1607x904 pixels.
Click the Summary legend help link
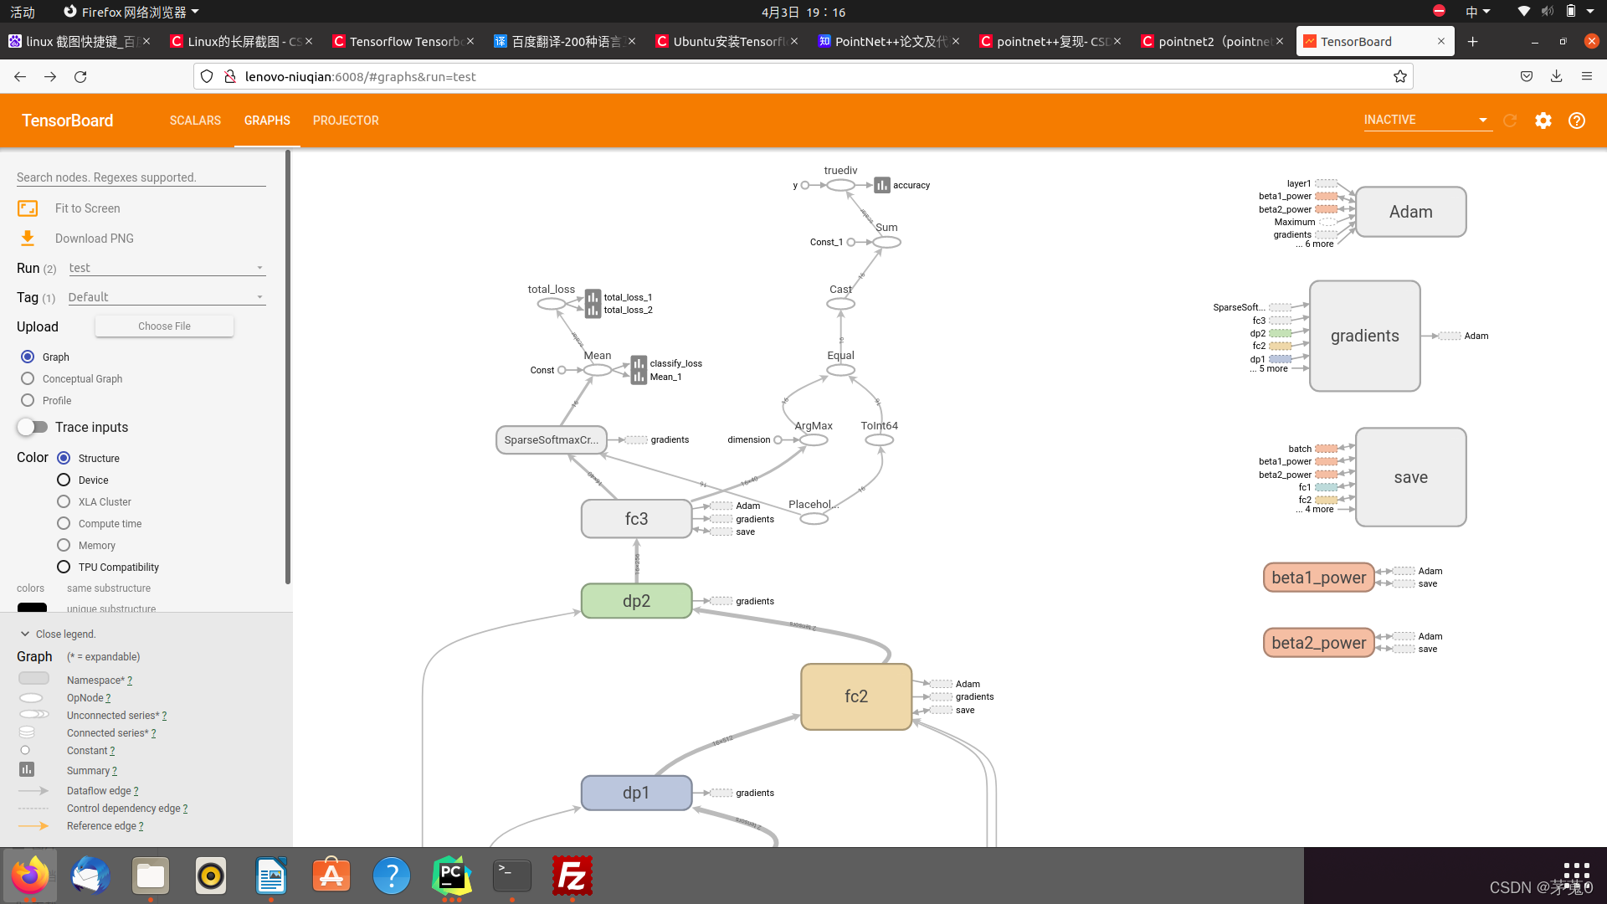click(114, 771)
